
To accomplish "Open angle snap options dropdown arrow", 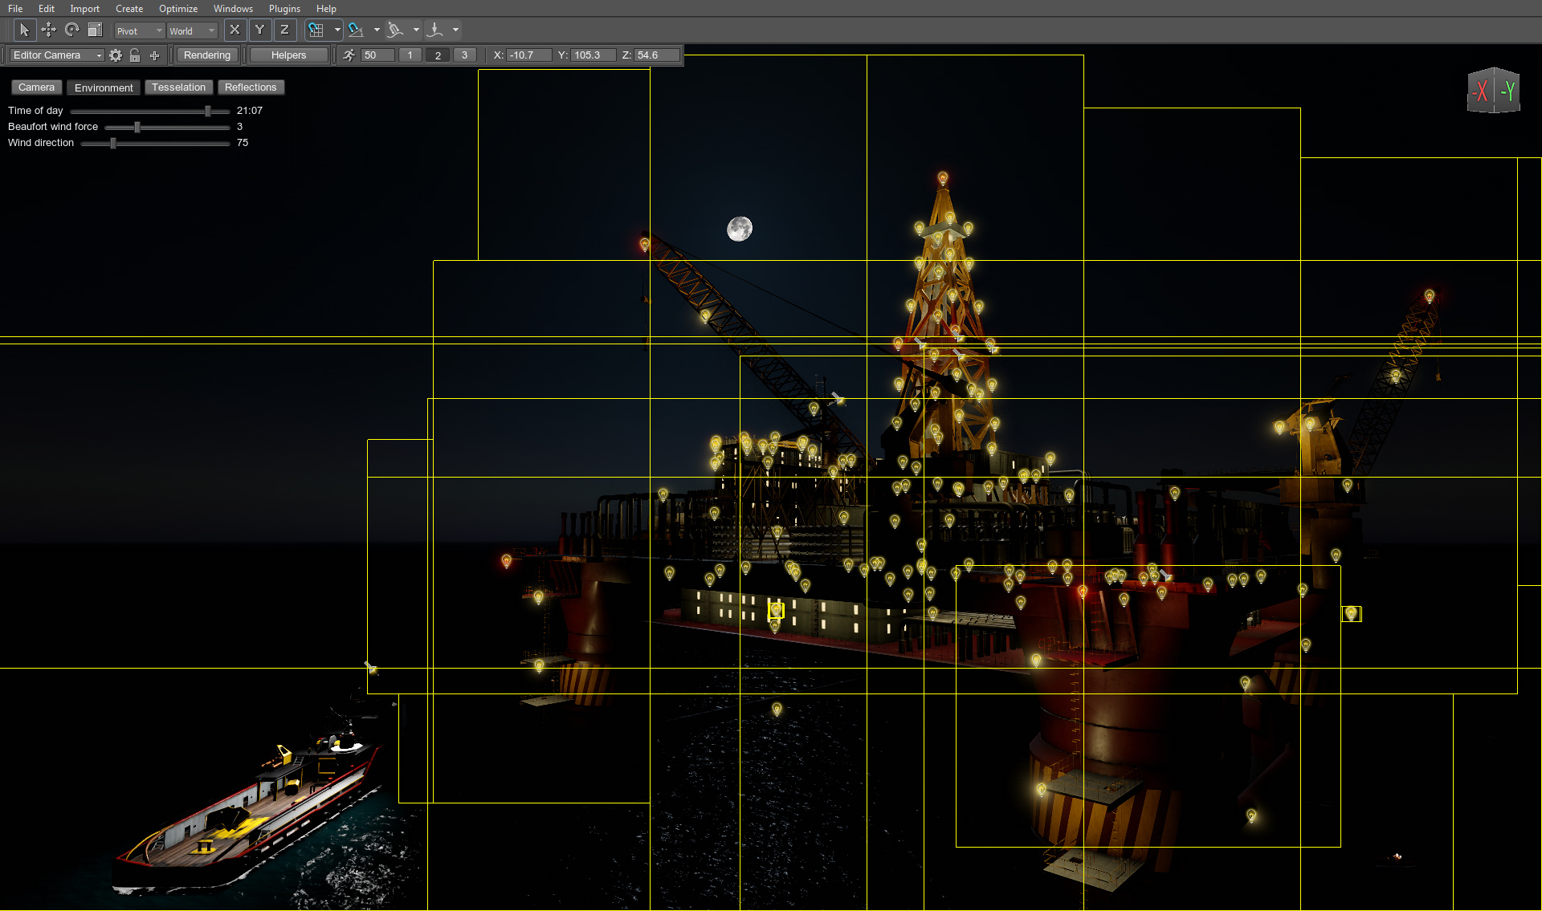I will tap(377, 30).
